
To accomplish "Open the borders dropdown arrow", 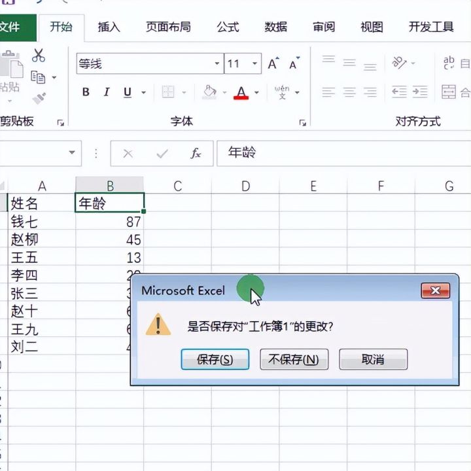I will pos(184,92).
